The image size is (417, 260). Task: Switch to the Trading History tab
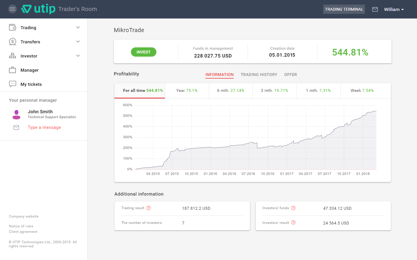[x=259, y=75]
